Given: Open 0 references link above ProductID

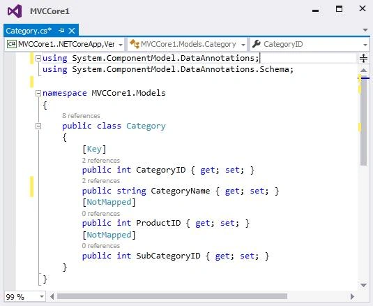Looking at the screenshot, I should [101, 214].
